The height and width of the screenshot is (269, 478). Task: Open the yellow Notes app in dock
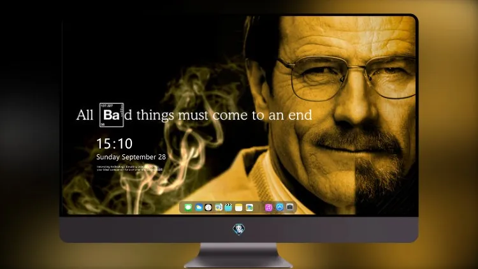(239, 207)
